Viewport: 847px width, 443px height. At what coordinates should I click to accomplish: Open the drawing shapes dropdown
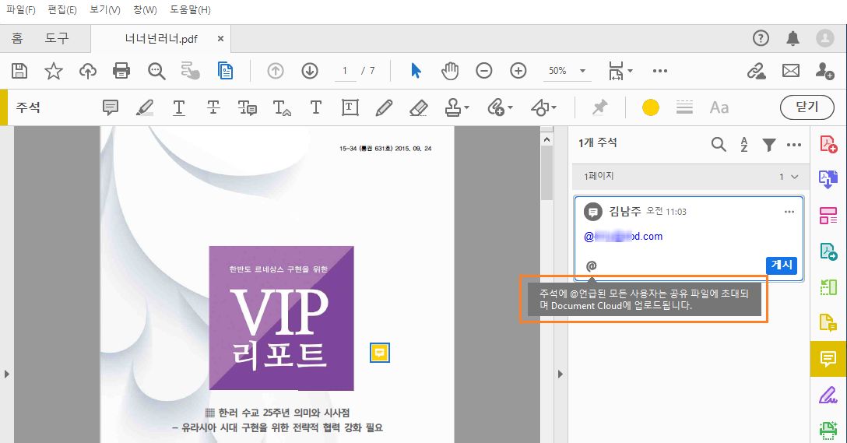tap(543, 107)
